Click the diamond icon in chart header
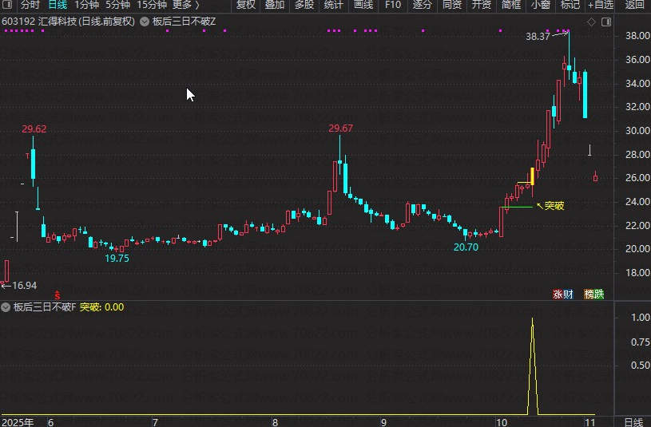 591,22
